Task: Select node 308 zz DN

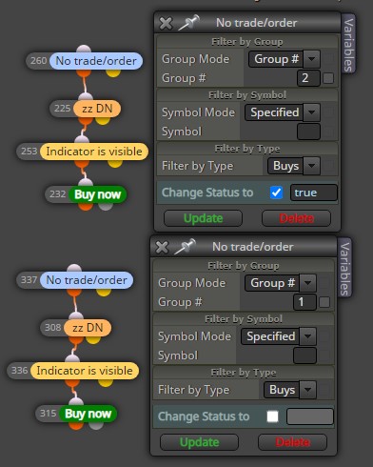Action: [88, 328]
